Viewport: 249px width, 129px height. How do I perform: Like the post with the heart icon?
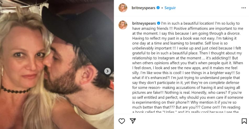point(122,121)
